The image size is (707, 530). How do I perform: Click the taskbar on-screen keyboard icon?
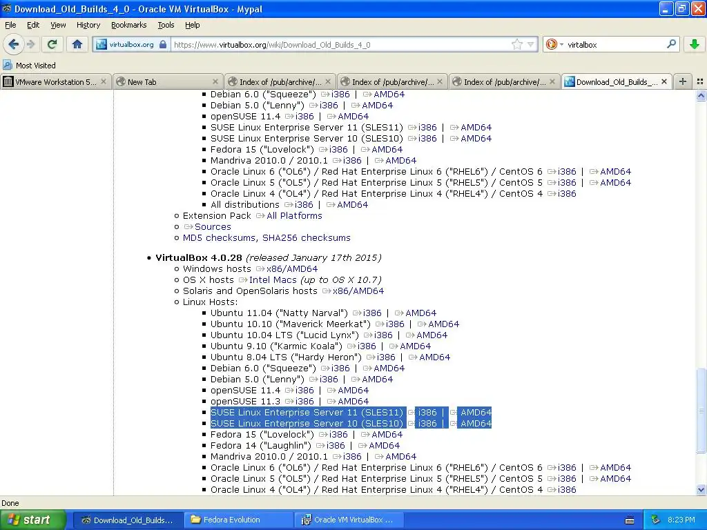[630, 520]
